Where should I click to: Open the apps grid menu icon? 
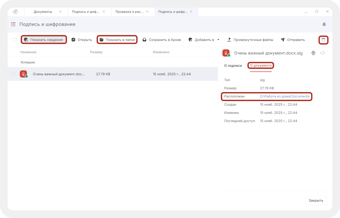pos(13,24)
